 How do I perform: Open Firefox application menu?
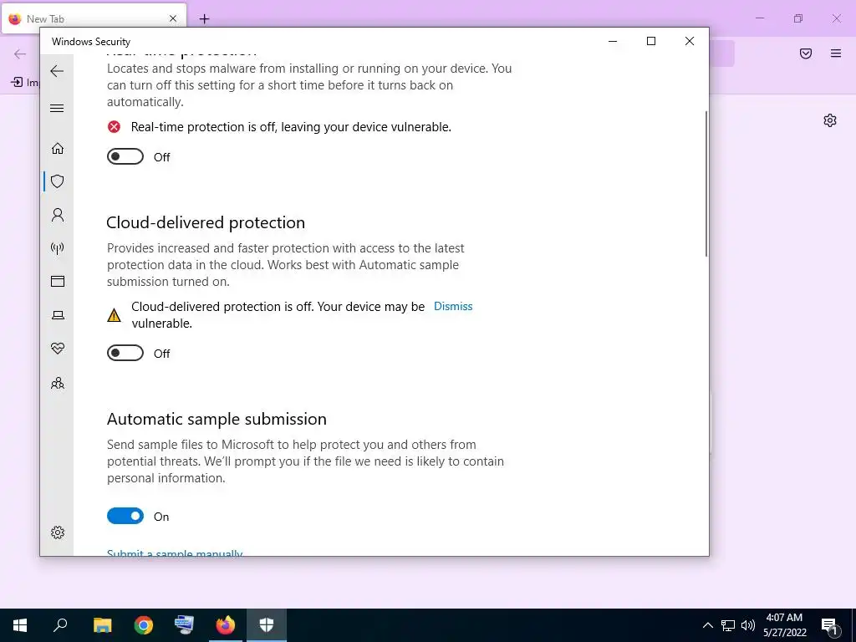coord(836,53)
